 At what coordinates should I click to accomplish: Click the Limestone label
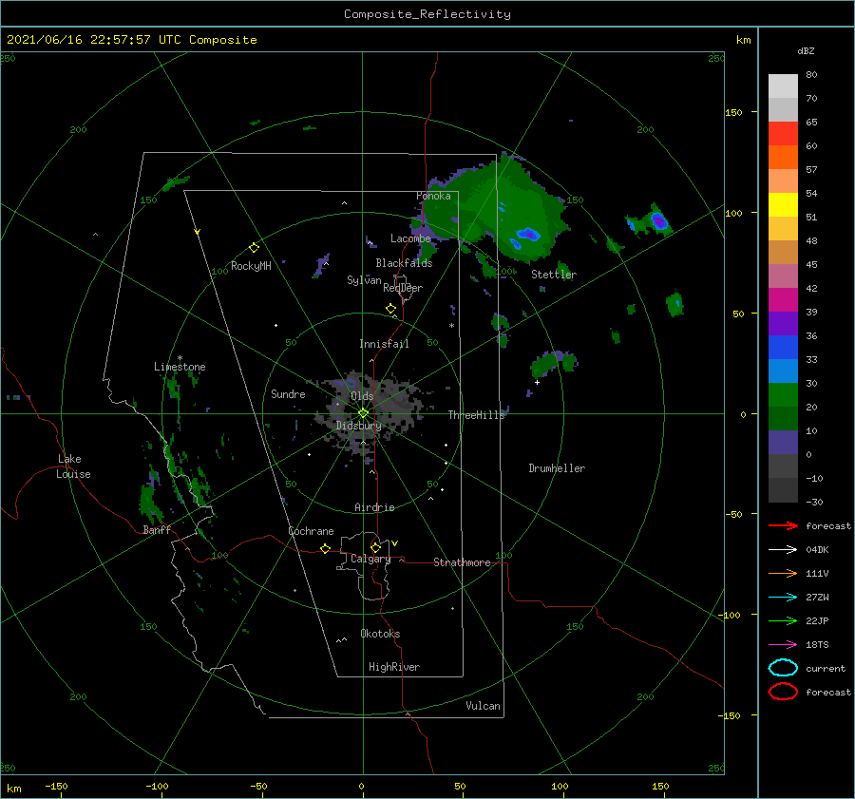click(x=180, y=367)
